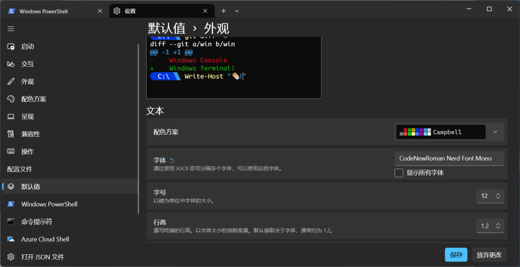This screenshot has width=520, height=267.
Task: Go to 外观 in the sidebar
Action: 70,82
